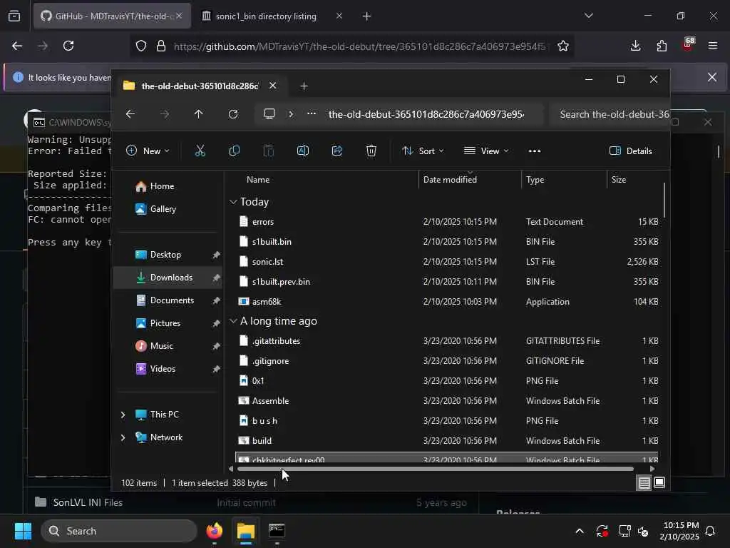Open Command Prompt from the taskbar
Viewport: 730px width, 548px height.
click(x=277, y=531)
